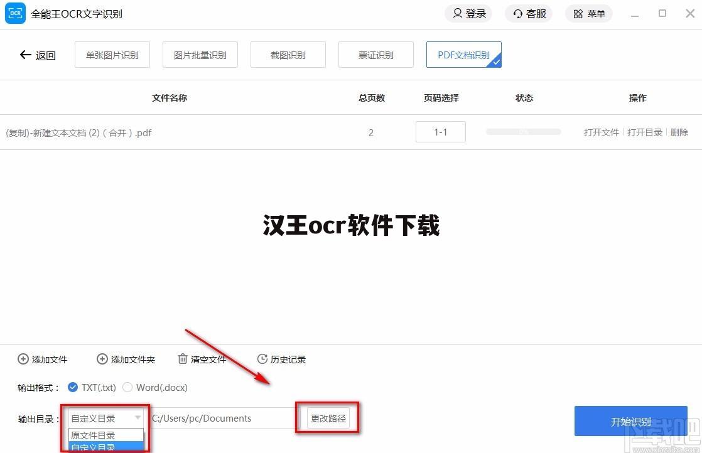The image size is (702, 453).
Task: Click the recognition progress bar
Action: click(524, 132)
